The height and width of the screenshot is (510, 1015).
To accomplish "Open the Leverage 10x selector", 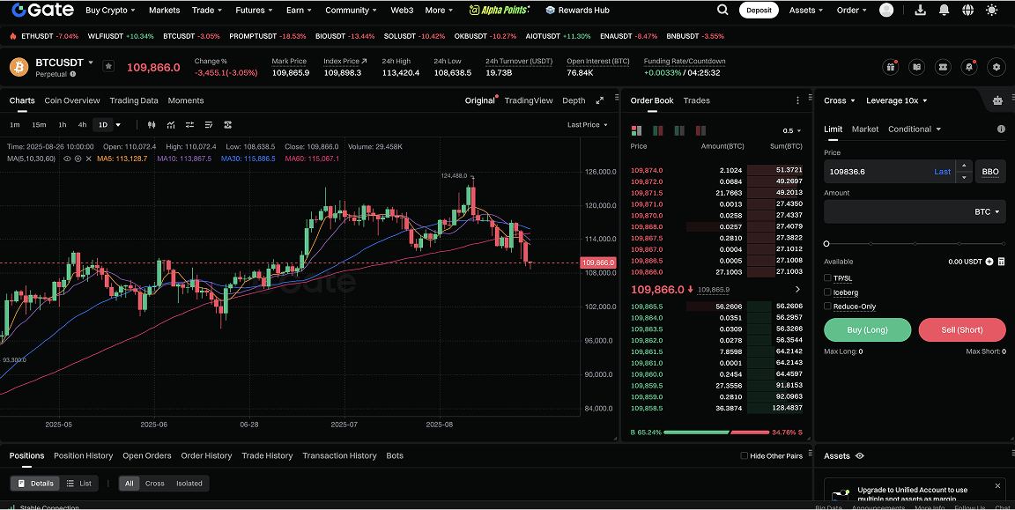I will 897,100.
